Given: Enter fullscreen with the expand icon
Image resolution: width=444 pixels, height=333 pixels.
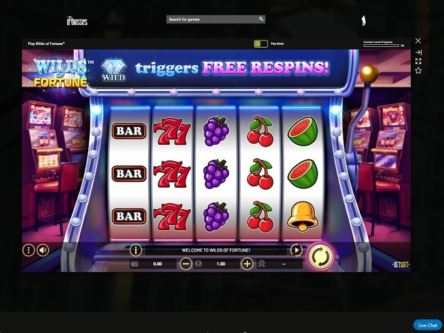Looking at the screenshot, I should tap(419, 61).
